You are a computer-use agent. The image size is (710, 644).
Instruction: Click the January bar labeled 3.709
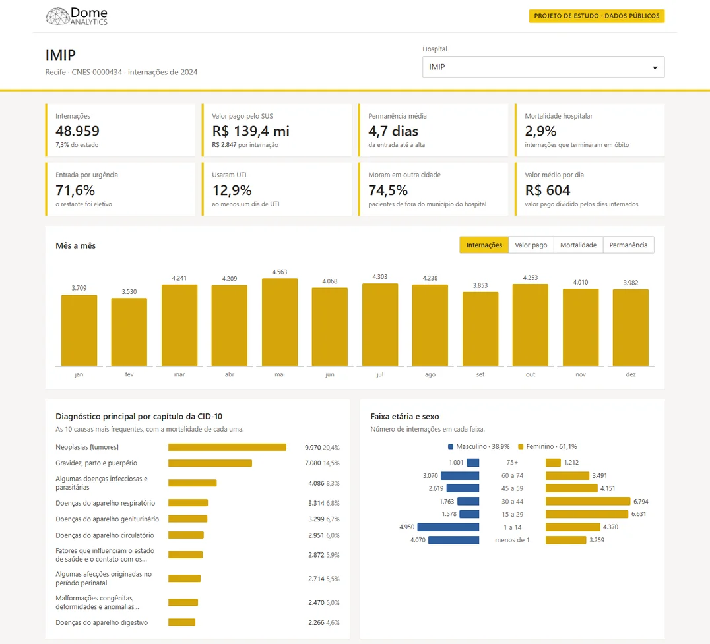[79, 331]
